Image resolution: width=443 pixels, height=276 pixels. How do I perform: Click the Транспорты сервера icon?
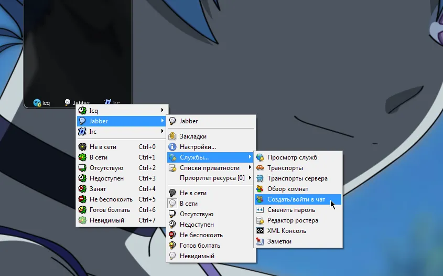(260, 178)
